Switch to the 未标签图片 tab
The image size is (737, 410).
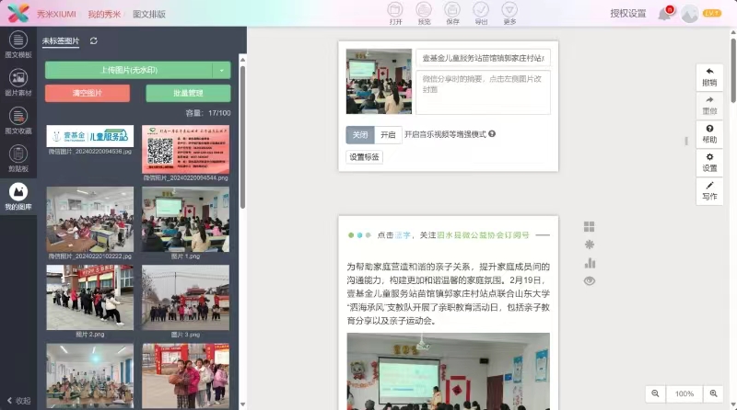(61, 41)
